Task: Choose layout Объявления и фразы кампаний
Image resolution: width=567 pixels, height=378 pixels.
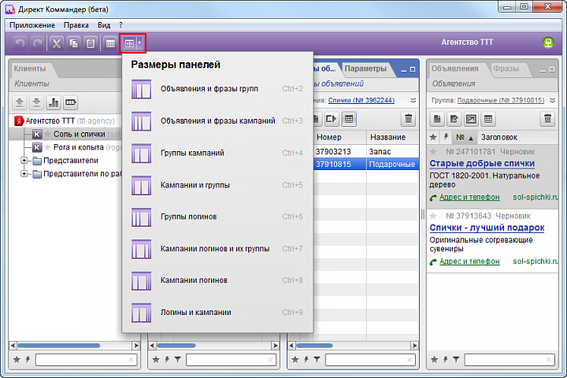Action: 217,120
